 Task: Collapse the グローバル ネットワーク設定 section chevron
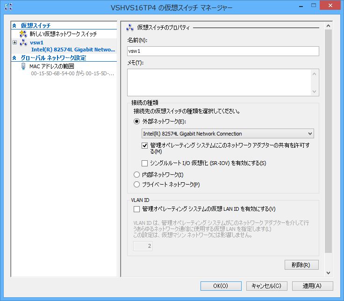14,58
